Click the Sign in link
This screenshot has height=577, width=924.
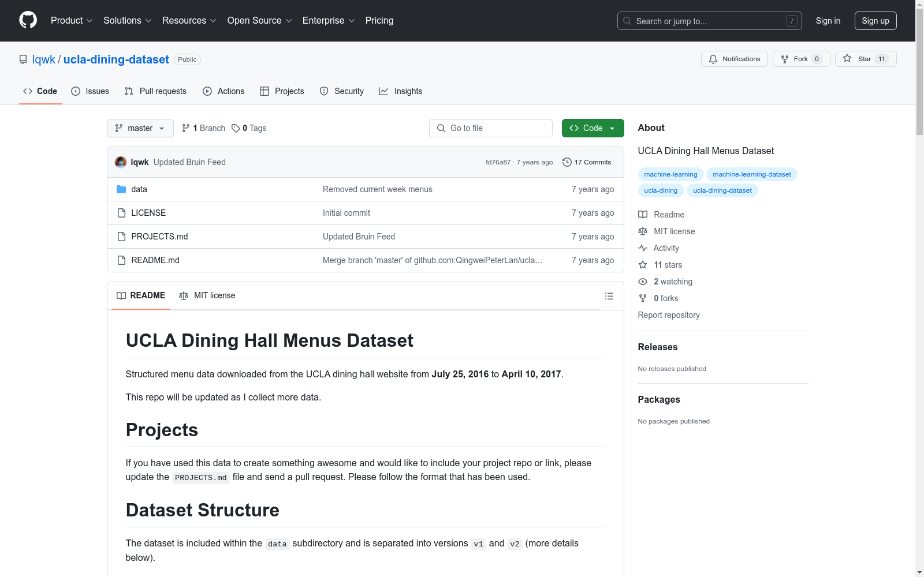828,21
